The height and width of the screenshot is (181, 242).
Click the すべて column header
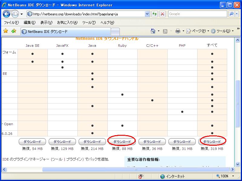pos(212,45)
